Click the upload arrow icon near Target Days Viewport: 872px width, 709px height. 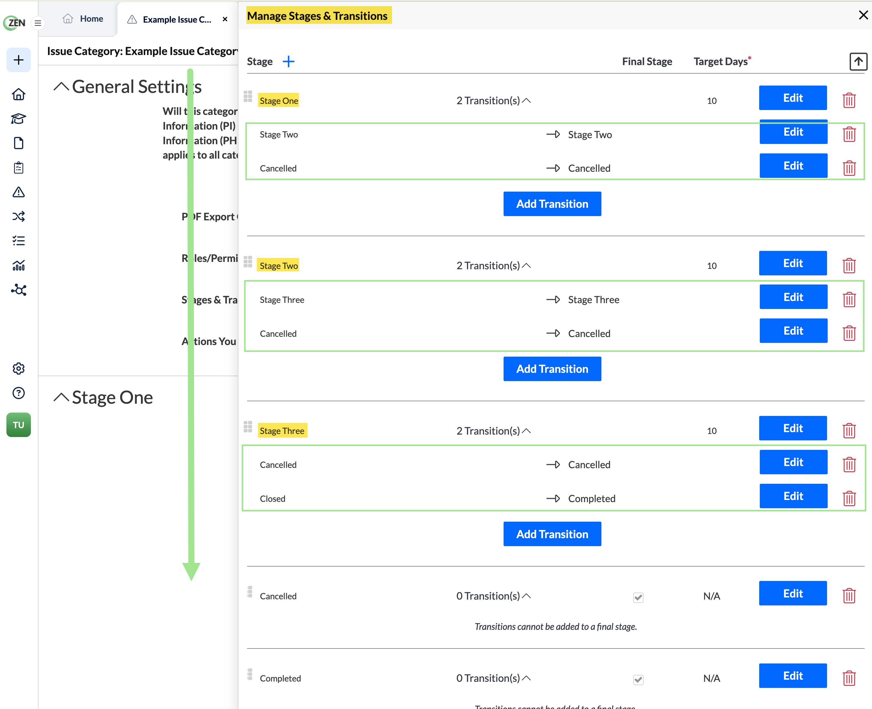tap(858, 62)
